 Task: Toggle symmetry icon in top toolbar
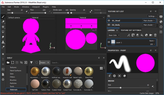tap(91, 11)
